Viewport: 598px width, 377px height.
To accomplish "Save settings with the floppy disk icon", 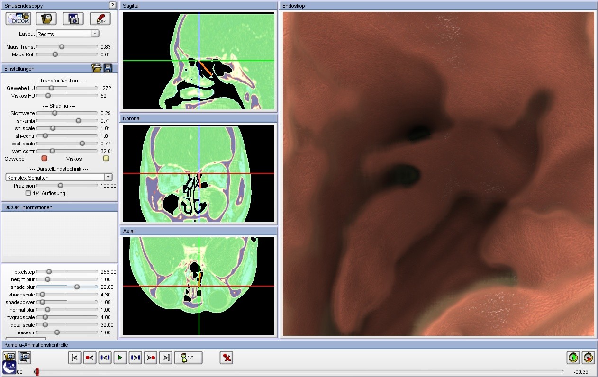I will coord(108,68).
